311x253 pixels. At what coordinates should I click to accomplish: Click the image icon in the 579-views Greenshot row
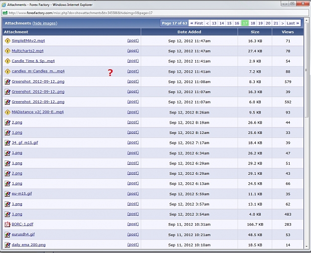point(7,82)
